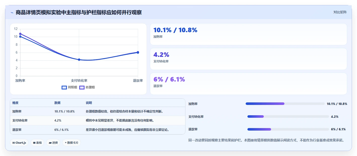Click the y-axis value 6
357x156 pixels.
tap(16, 52)
